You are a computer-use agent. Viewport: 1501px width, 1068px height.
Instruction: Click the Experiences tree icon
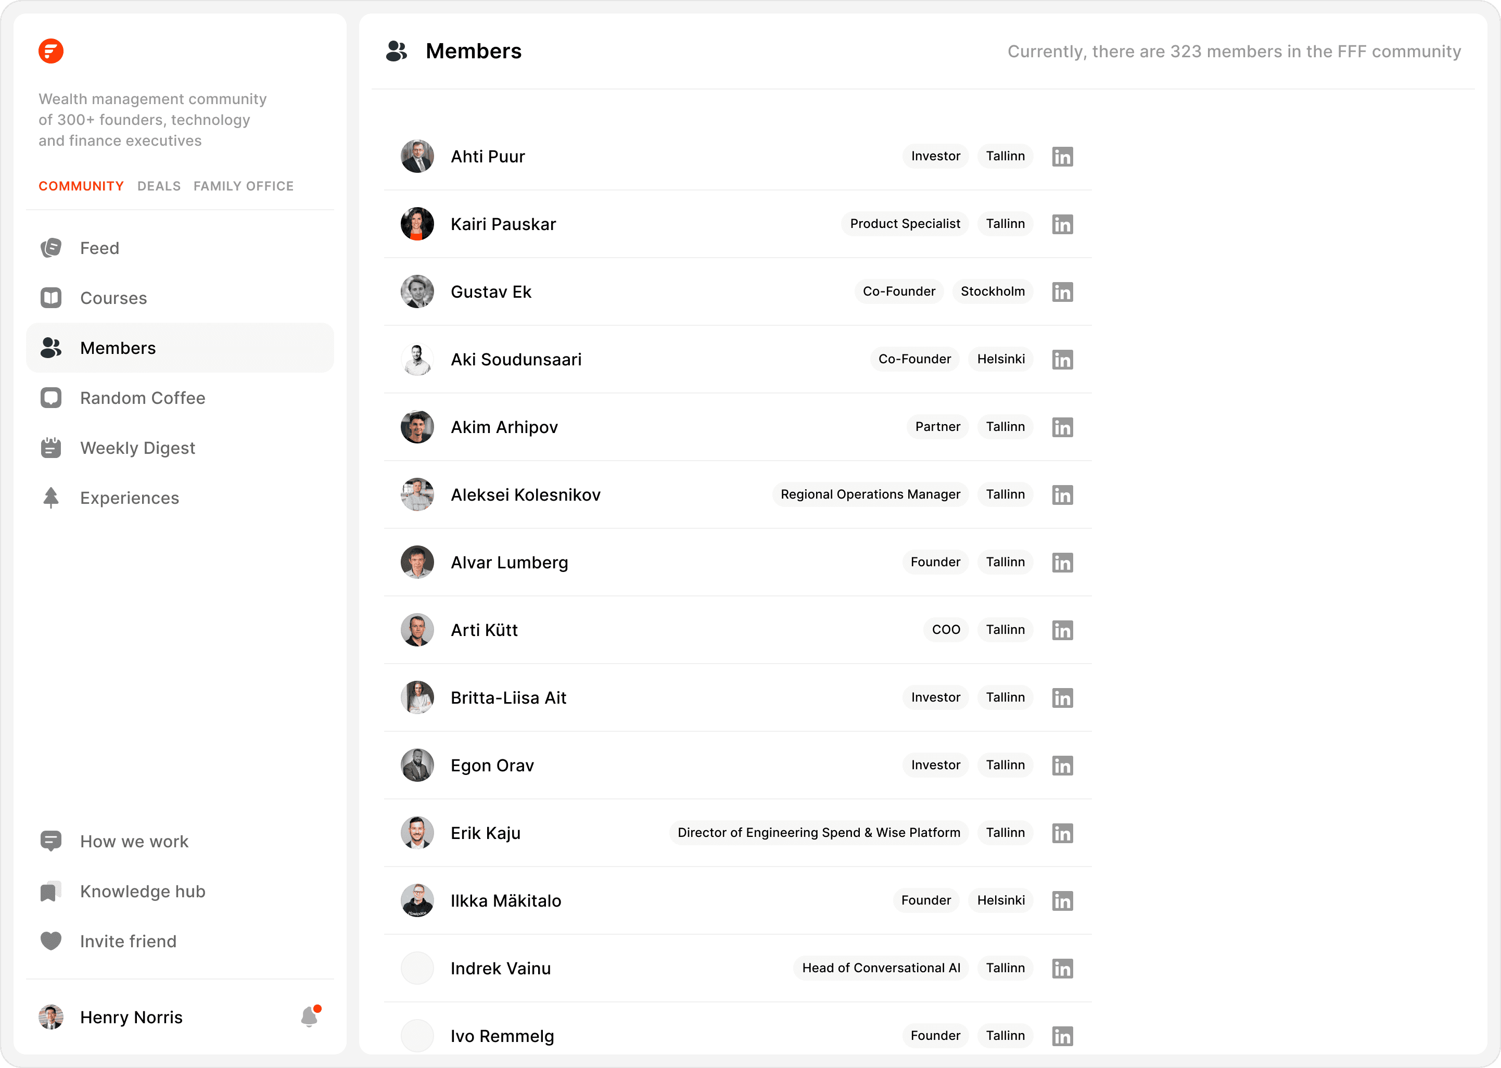[50, 498]
